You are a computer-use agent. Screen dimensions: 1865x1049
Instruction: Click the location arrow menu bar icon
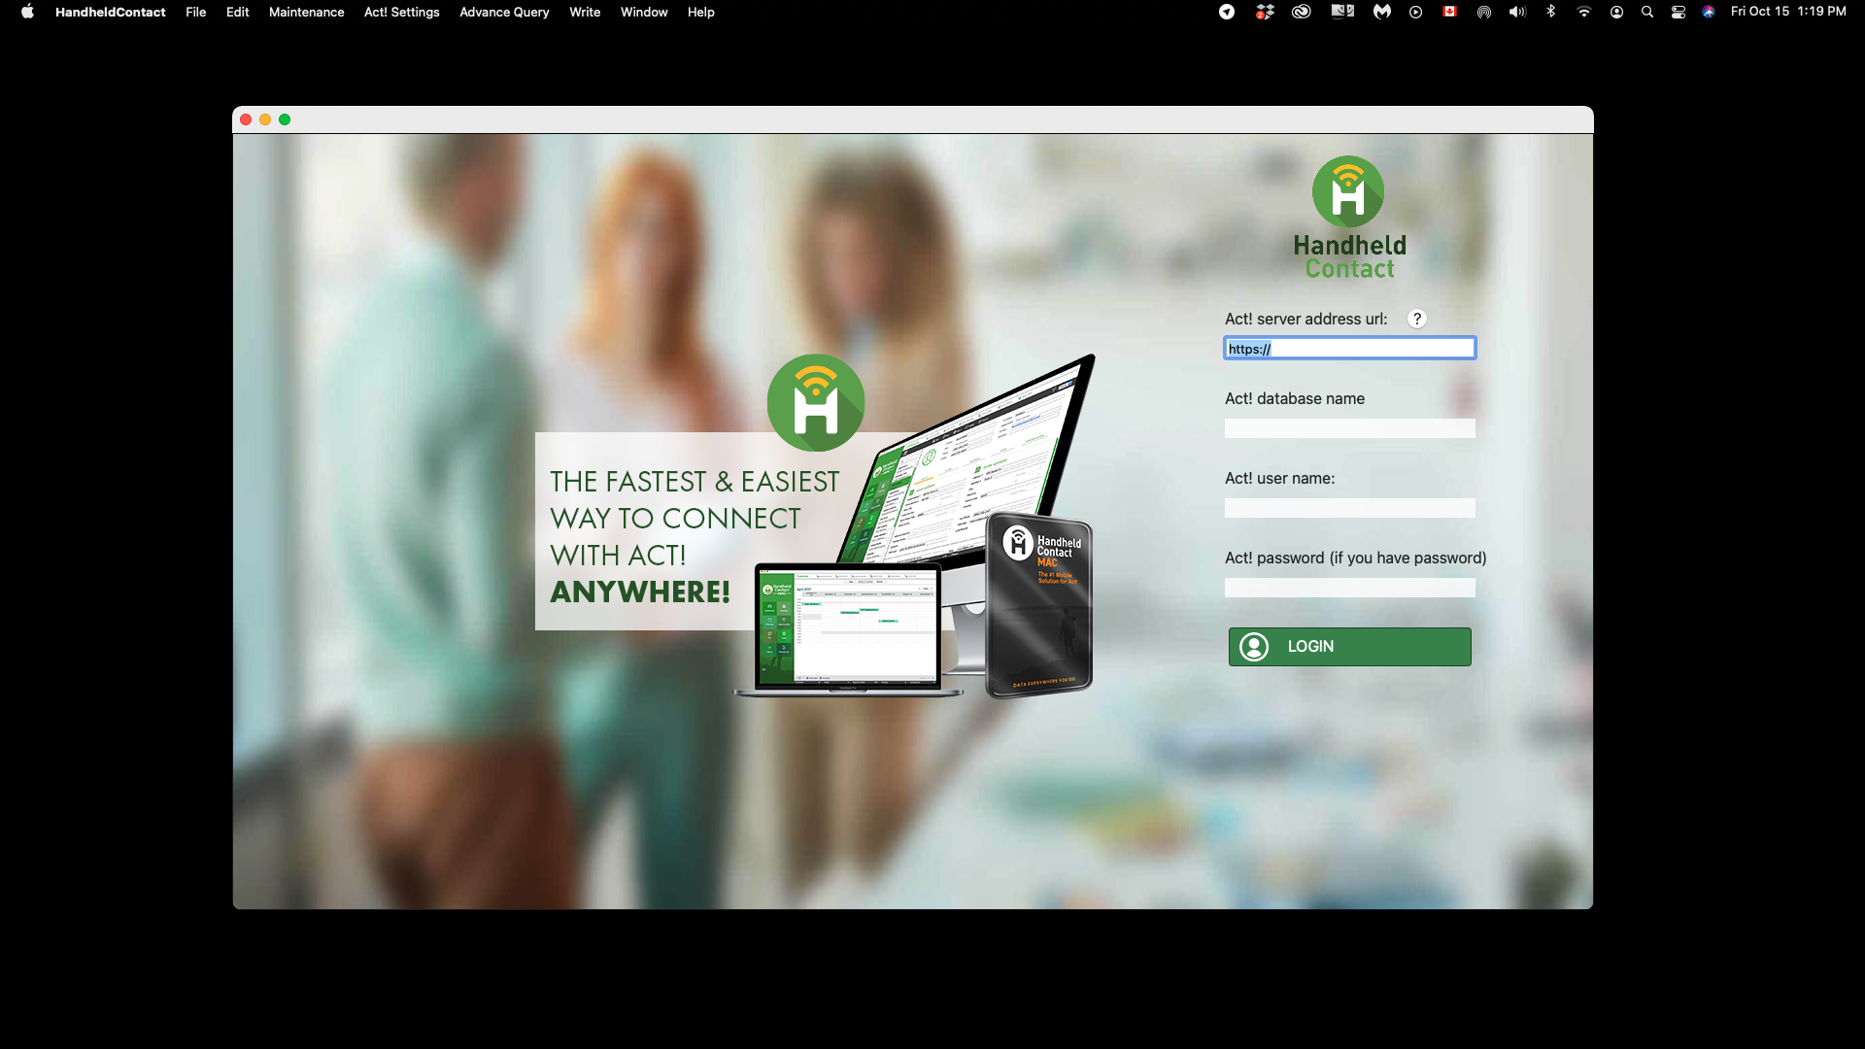[1227, 12]
